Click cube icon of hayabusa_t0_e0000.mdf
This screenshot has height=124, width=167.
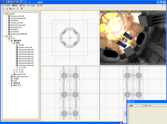coord(9,34)
